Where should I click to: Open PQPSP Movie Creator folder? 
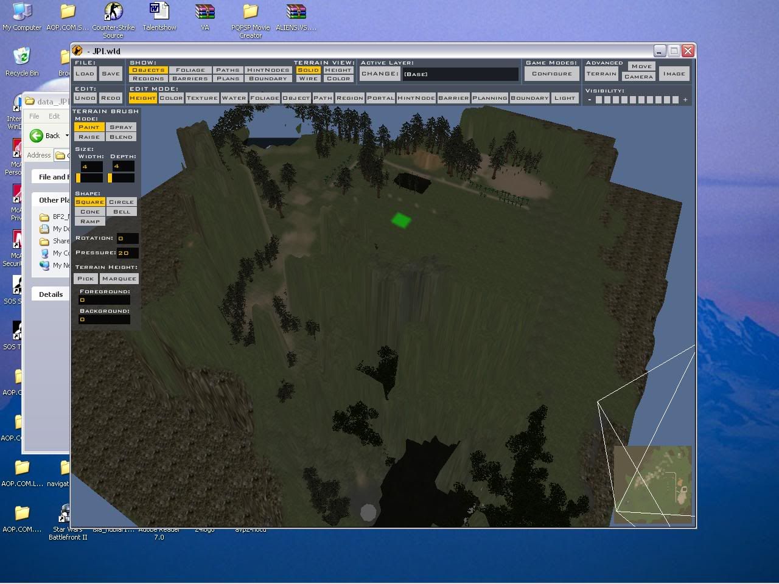(x=250, y=20)
